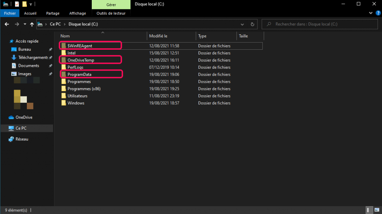Open Images in the sidebar
382x214 pixels.
coord(25,74)
